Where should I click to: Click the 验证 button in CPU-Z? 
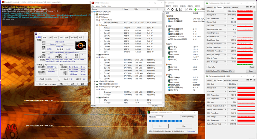point(72,84)
